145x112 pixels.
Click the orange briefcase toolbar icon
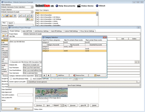click(x=11, y=16)
